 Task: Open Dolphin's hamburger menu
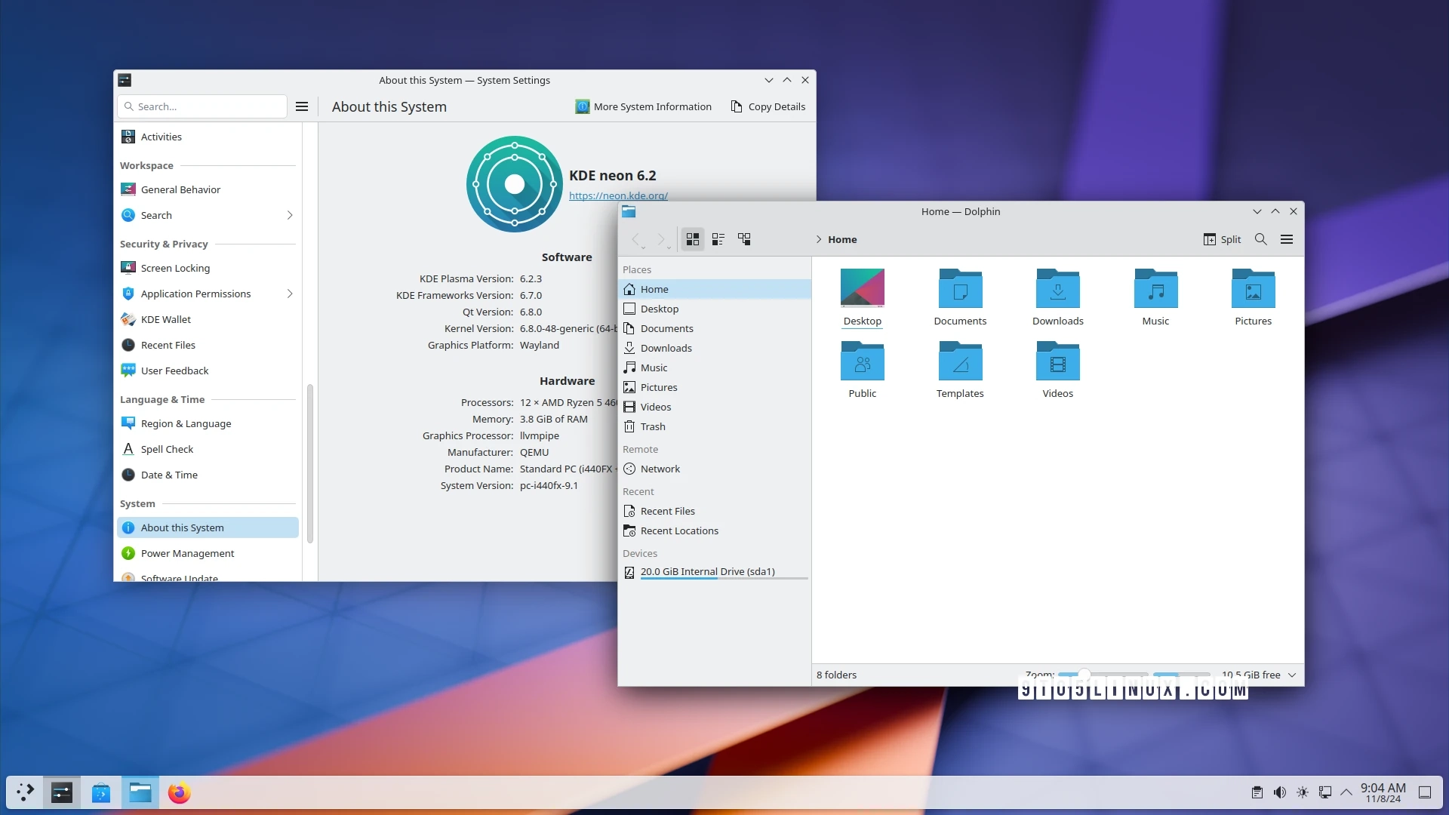1287,239
